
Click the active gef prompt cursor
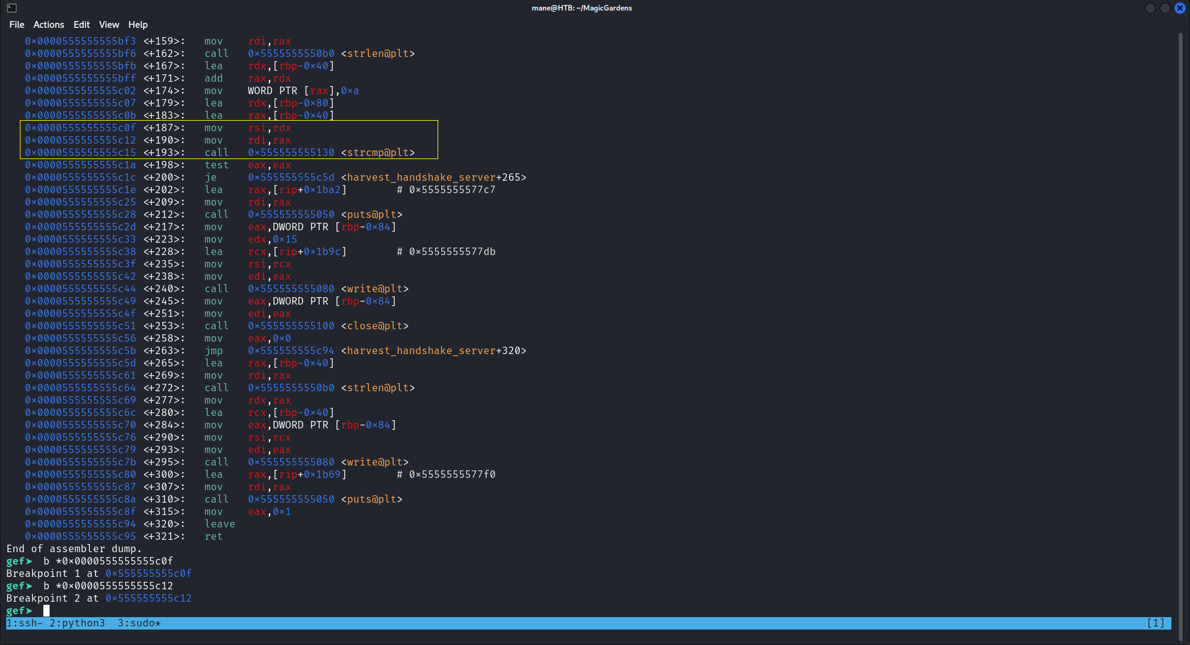(46, 611)
